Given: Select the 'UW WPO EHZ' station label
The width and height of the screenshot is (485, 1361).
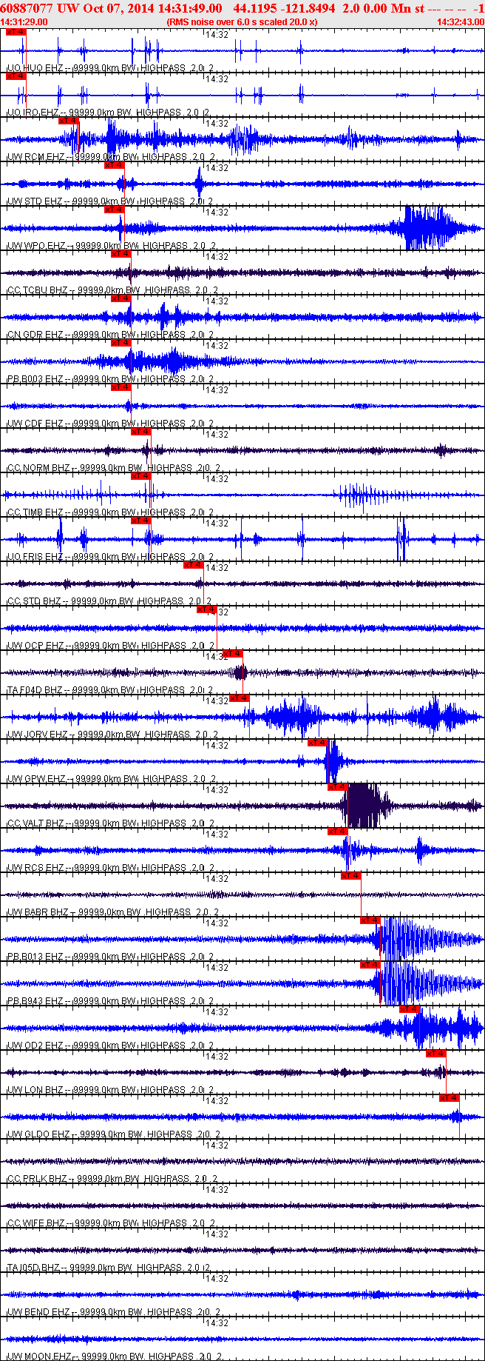Looking at the screenshot, I should tap(35, 246).
